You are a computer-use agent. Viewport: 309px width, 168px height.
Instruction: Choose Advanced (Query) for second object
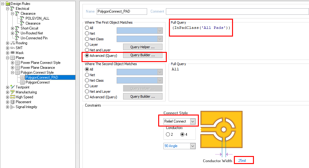point(87,97)
